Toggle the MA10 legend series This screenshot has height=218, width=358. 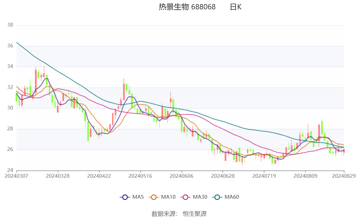coord(162,197)
